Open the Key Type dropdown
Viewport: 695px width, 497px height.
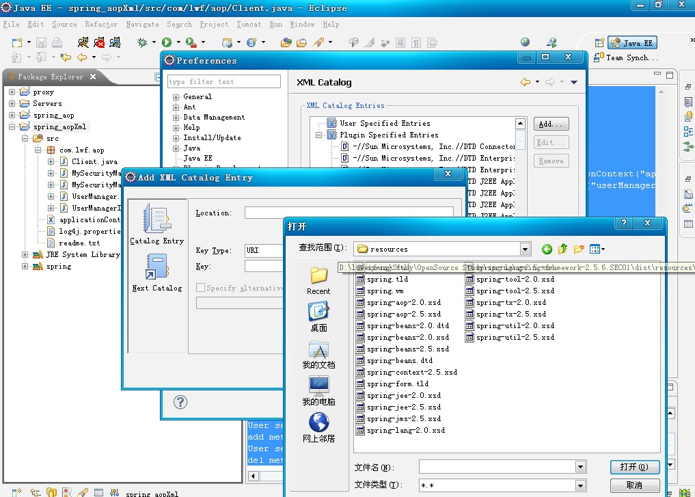click(263, 251)
